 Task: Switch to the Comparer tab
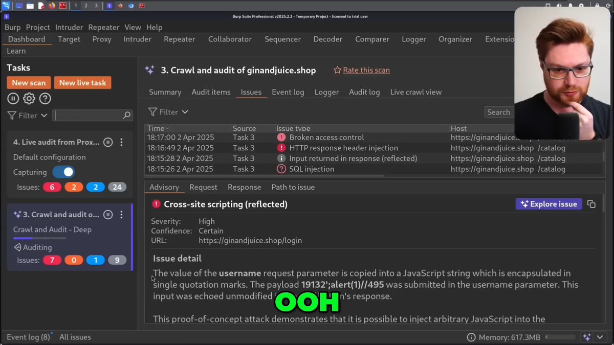pyautogui.click(x=372, y=39)
